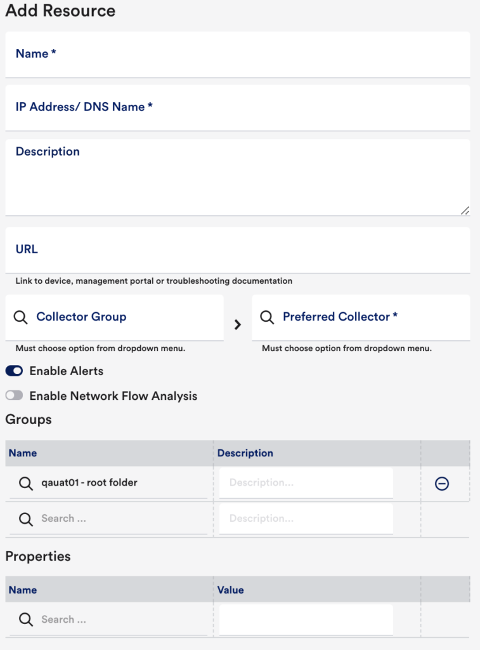
Task: Turn on Enable Network Flow Analysis
Action: pos(14,395)
